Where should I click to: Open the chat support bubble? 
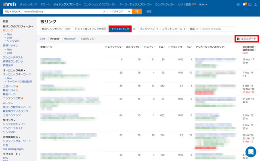click(x=251, y=152)
